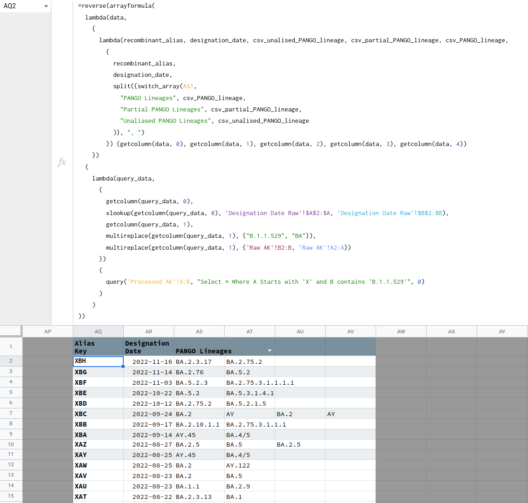Select cell containing XBE
This screenshot has width=528, height=503.
pos(98,393)
